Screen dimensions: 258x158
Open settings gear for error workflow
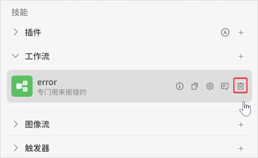coord(210,86)
